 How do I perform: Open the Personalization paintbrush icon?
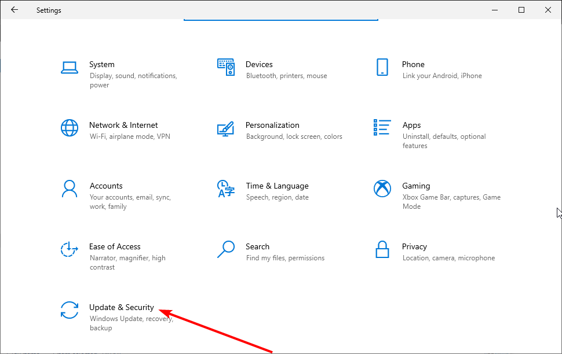[x=225, y=128]
